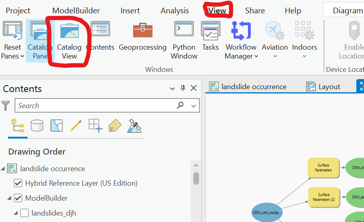364x222 pixels.
Task: Uncheck Hybrid Reference Layer (US Edition)
Action: click(x=18, y=183)
